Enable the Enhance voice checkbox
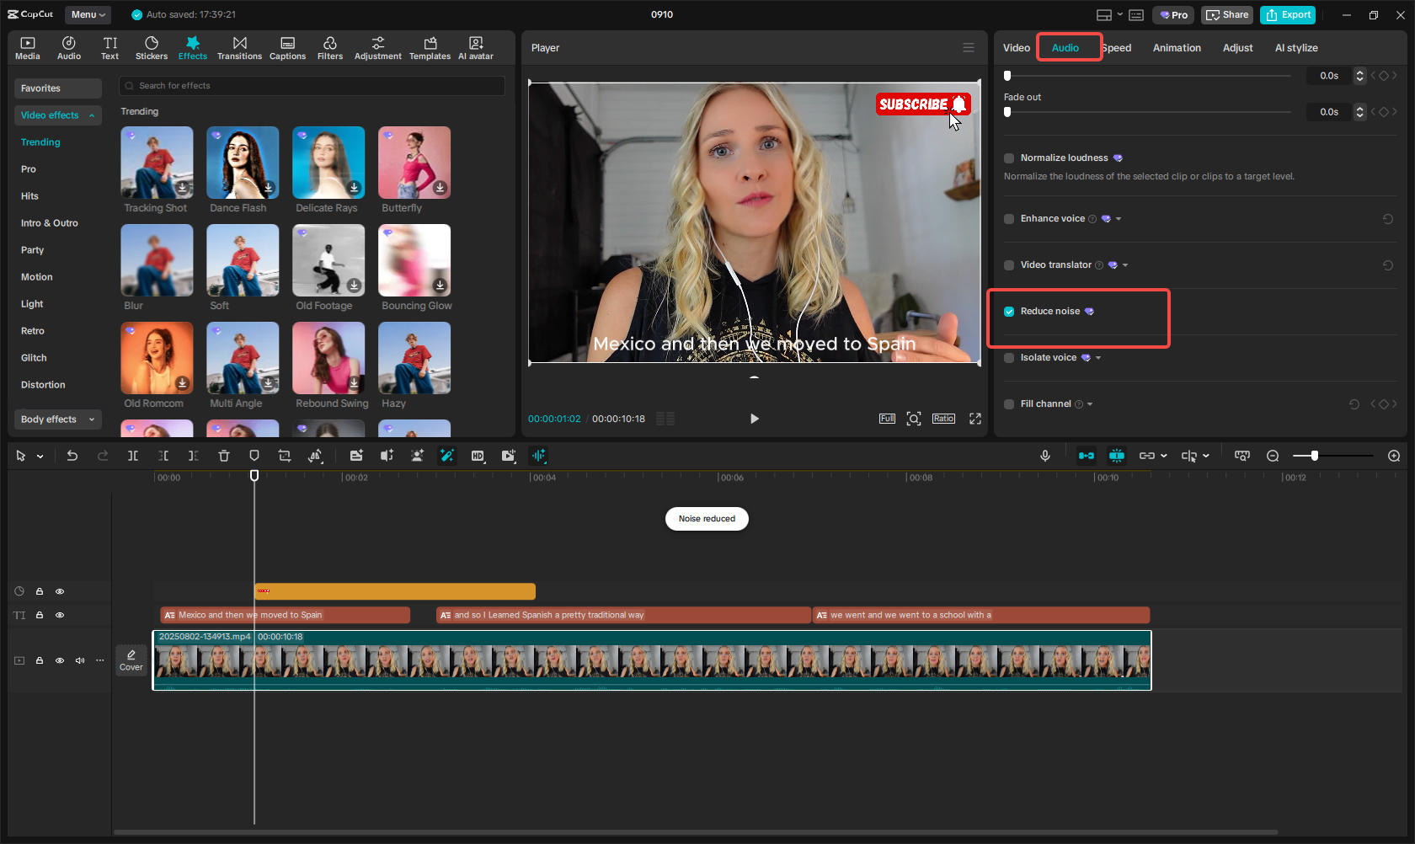 [x=1009, y=219]
